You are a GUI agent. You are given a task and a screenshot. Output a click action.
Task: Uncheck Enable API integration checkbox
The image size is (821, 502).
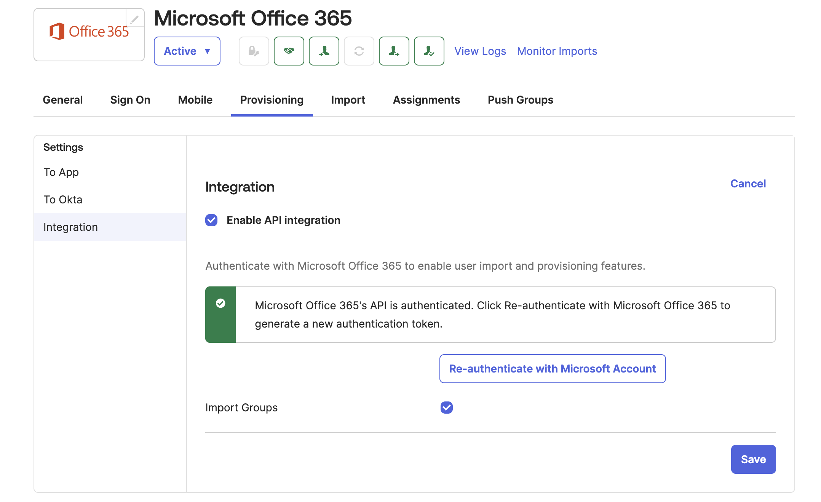pyautogui.click(x=211, y=220)
